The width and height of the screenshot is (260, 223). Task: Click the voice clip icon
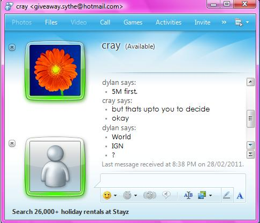tap(166, 195)
